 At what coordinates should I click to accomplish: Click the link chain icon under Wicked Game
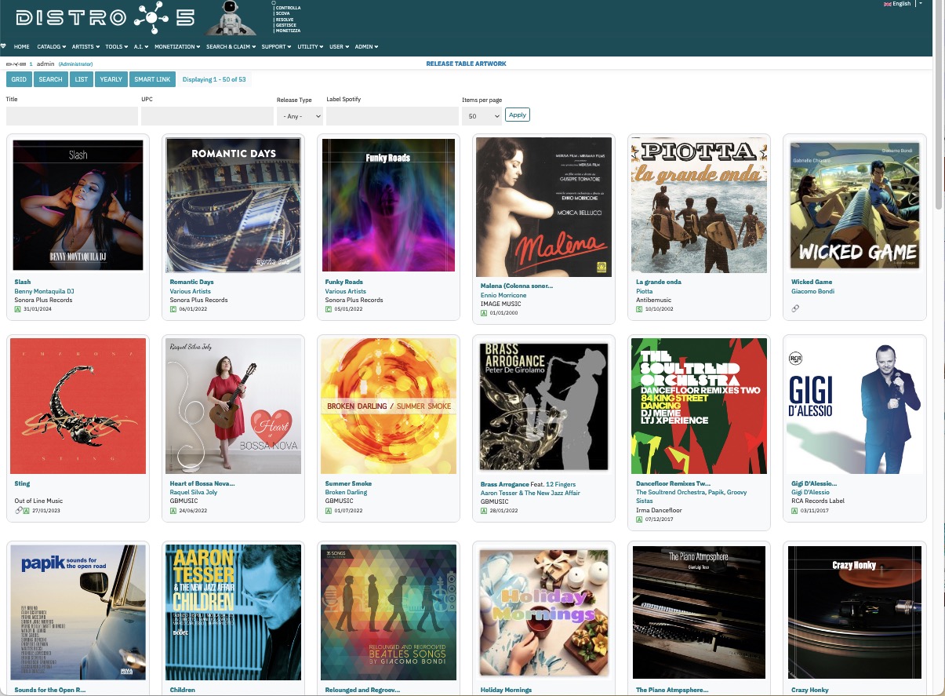coord(795,308)
